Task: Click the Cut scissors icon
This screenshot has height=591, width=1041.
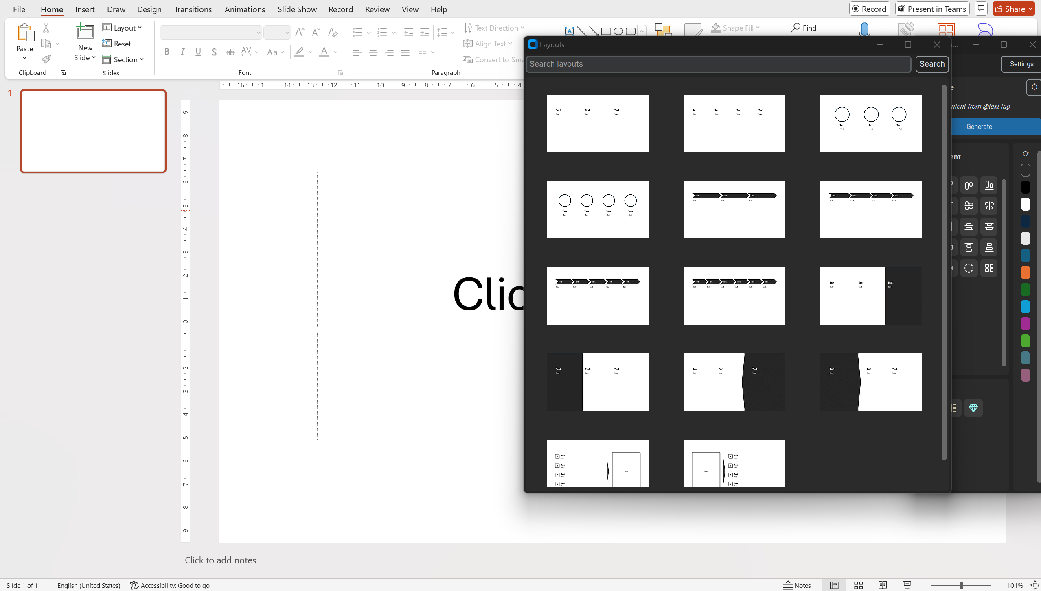Action: click(46, 28)
